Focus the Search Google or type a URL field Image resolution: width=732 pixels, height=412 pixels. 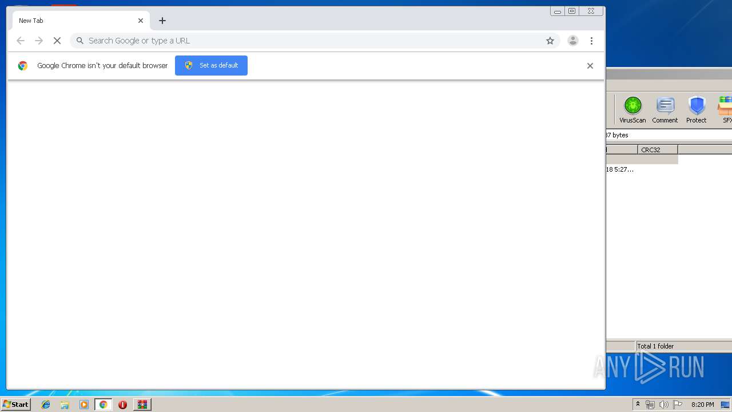tap(315, 41)
